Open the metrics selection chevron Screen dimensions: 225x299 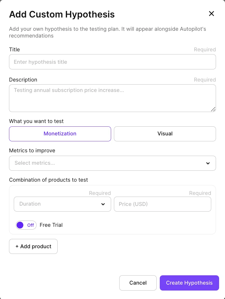tap(208, 163)
